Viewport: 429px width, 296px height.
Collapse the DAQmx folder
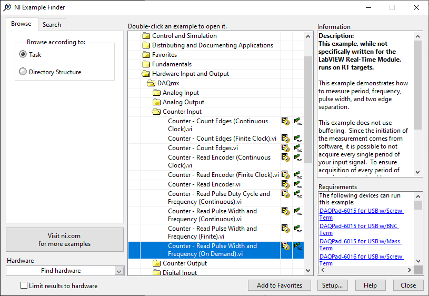tap(151, 83)
